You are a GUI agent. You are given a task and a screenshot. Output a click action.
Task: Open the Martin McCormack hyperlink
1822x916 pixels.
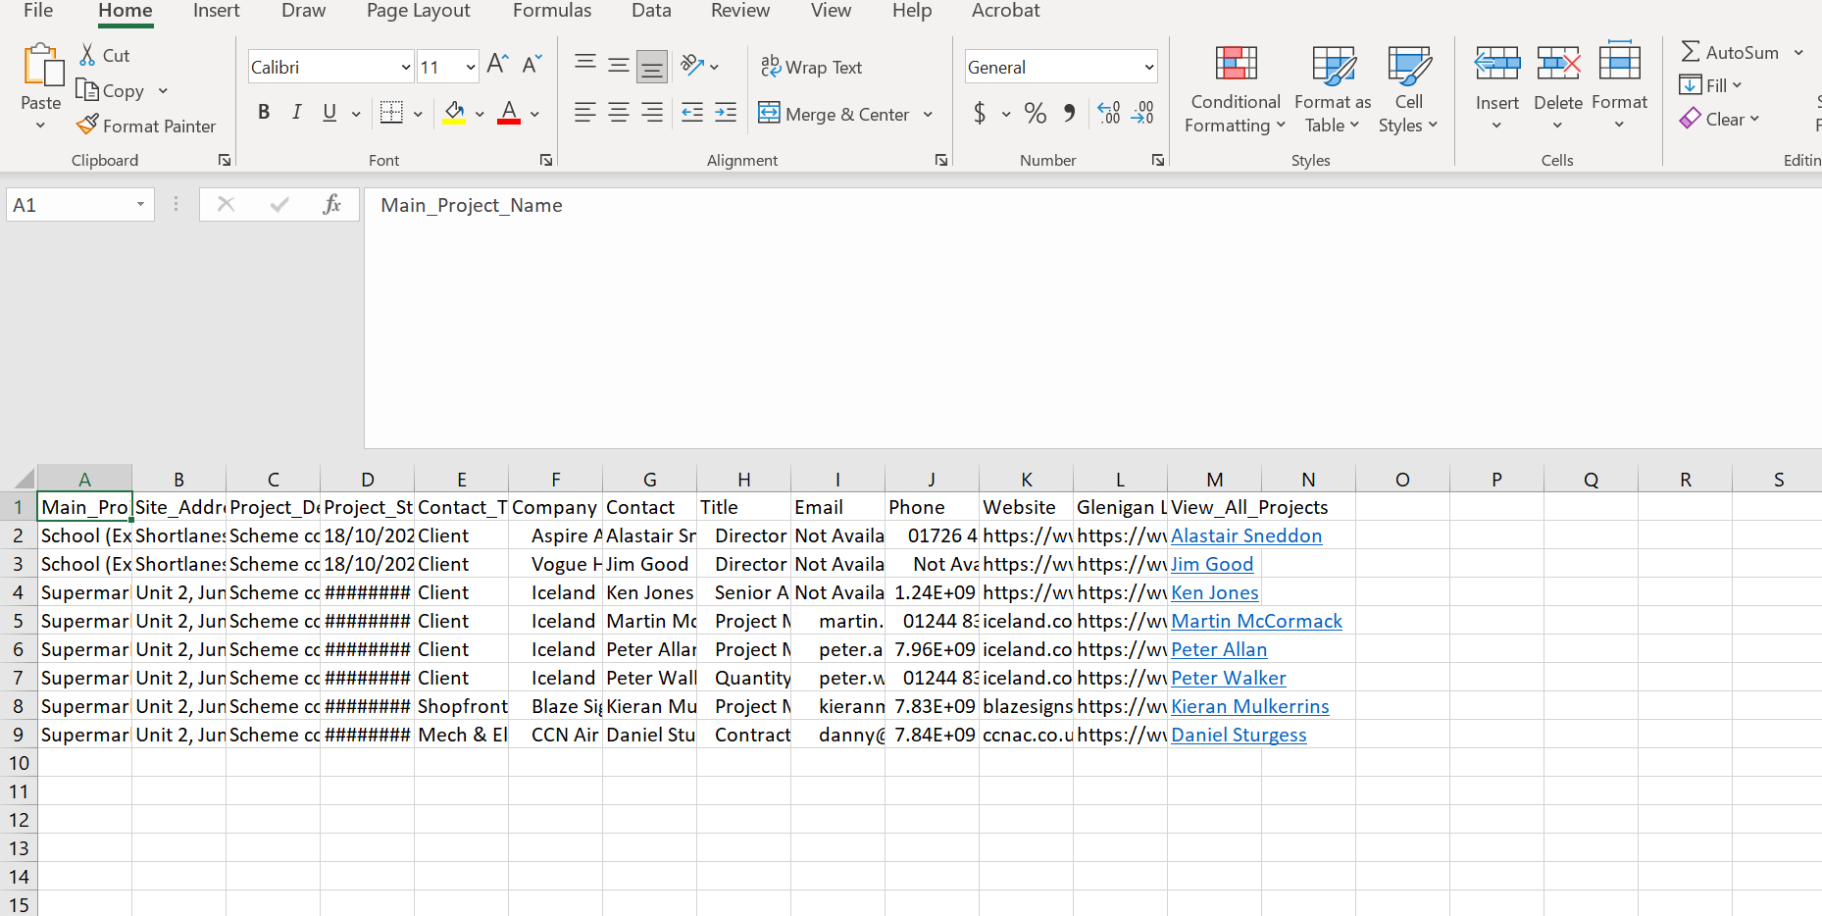coord(1256,621)
